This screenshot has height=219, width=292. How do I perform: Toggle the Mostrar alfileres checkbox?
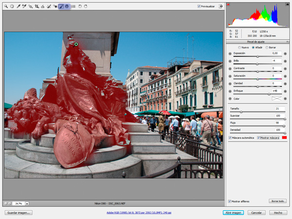230,201
